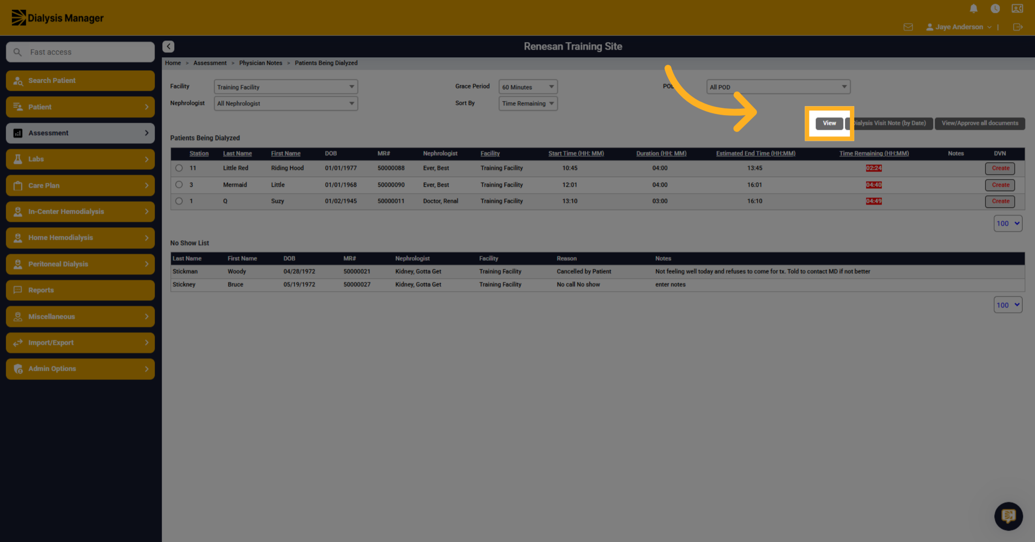Open the clock history icon
This screenshot has height=542, width=1035.
(x=995, y=9)
